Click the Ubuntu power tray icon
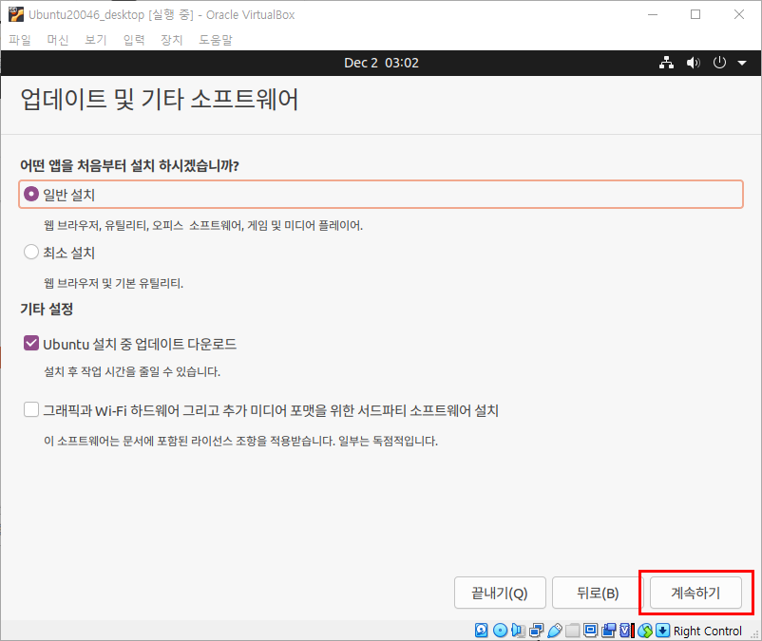The height and width of the screenshot is (641, 762). point(719,63)
